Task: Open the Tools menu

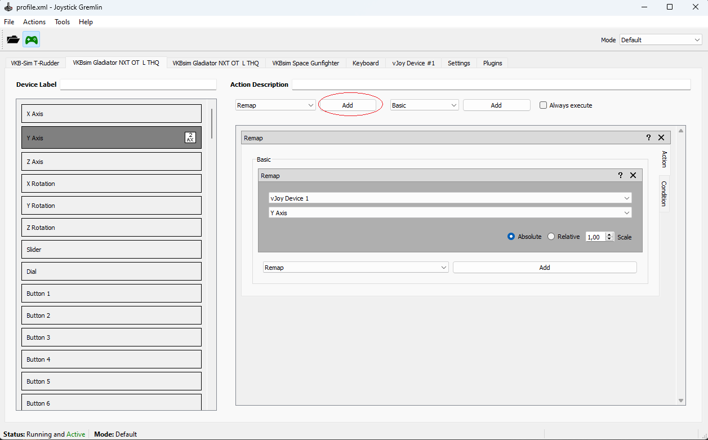Action: (62, 22)
